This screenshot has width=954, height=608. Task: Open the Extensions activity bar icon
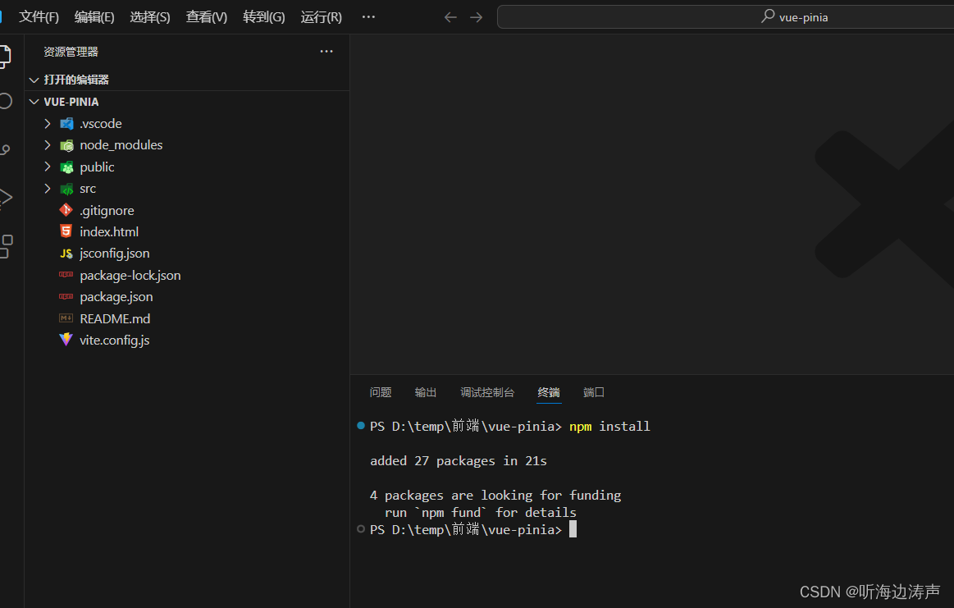pyautogui.click(x=5, y=246)
